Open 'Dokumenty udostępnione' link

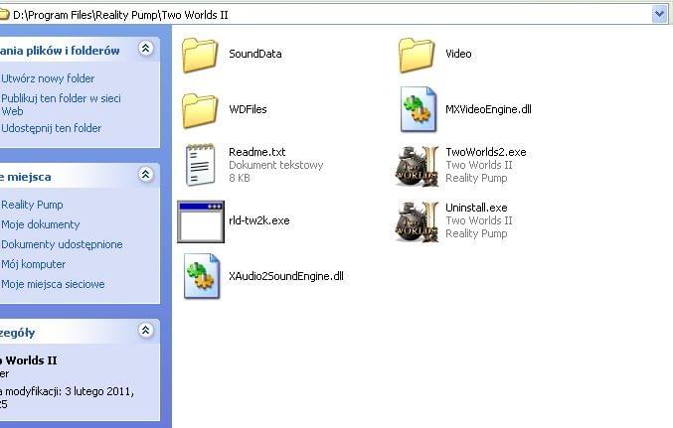point(62,244)
